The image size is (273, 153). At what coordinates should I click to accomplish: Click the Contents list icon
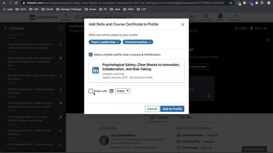click(5, 28)
